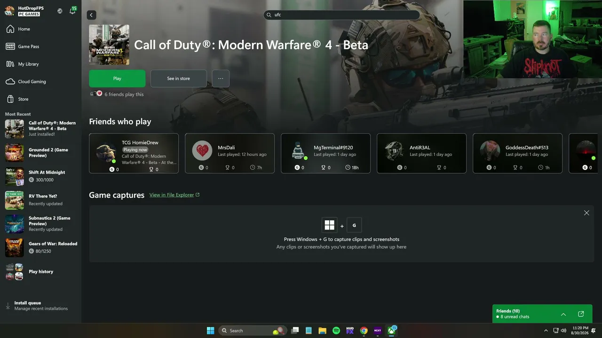Click AntiR3AL's helmet avatar

[395, 151]
